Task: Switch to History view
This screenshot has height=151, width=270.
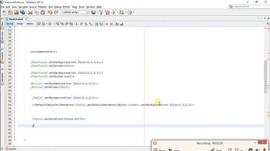Action: 30,24
